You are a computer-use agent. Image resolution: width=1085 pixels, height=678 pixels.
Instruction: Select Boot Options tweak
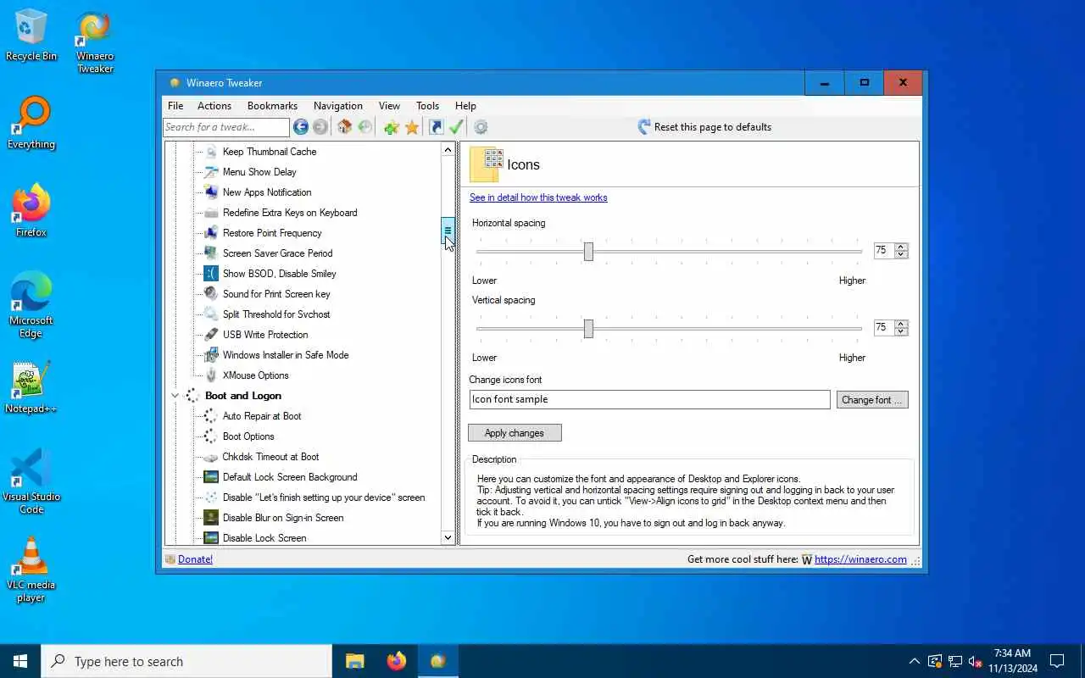(x=248, y=436)
